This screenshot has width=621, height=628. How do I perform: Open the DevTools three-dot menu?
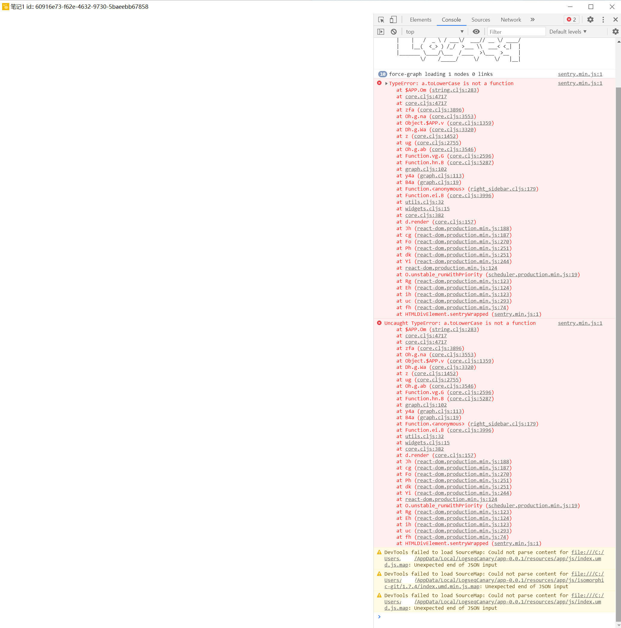click(603, 20)
